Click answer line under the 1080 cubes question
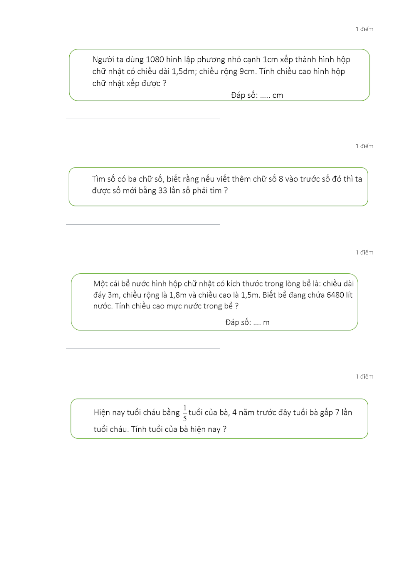Viewport: 397px width, 562px height. pos(143,118)
